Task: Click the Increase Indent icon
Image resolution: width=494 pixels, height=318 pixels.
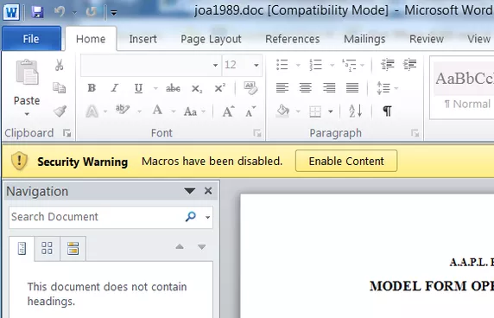Action: click(x=409, y=65)
